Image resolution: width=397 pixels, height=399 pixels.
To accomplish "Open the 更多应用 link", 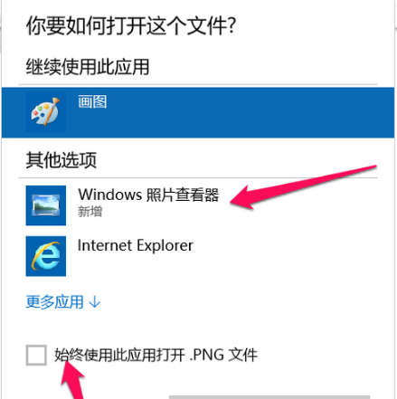I will click(54, 302).
